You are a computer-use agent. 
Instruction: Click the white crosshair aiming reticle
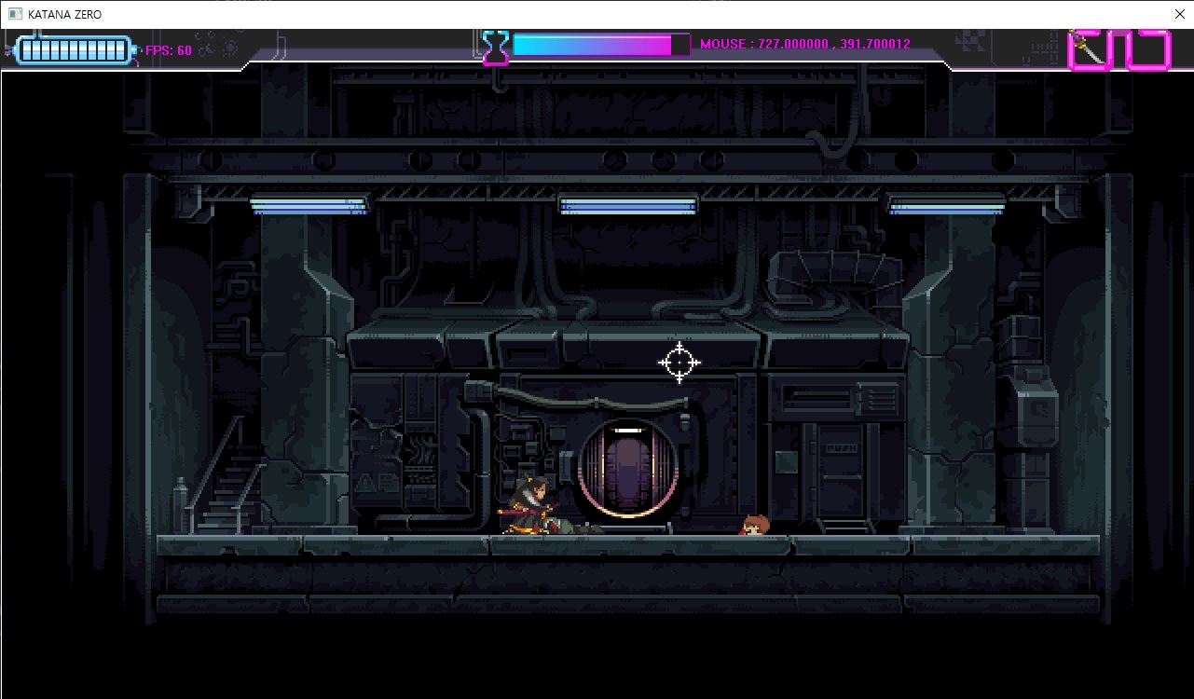(x=679, y=363)
